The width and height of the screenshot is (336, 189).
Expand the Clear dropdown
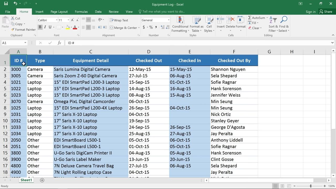pos(261,28)
